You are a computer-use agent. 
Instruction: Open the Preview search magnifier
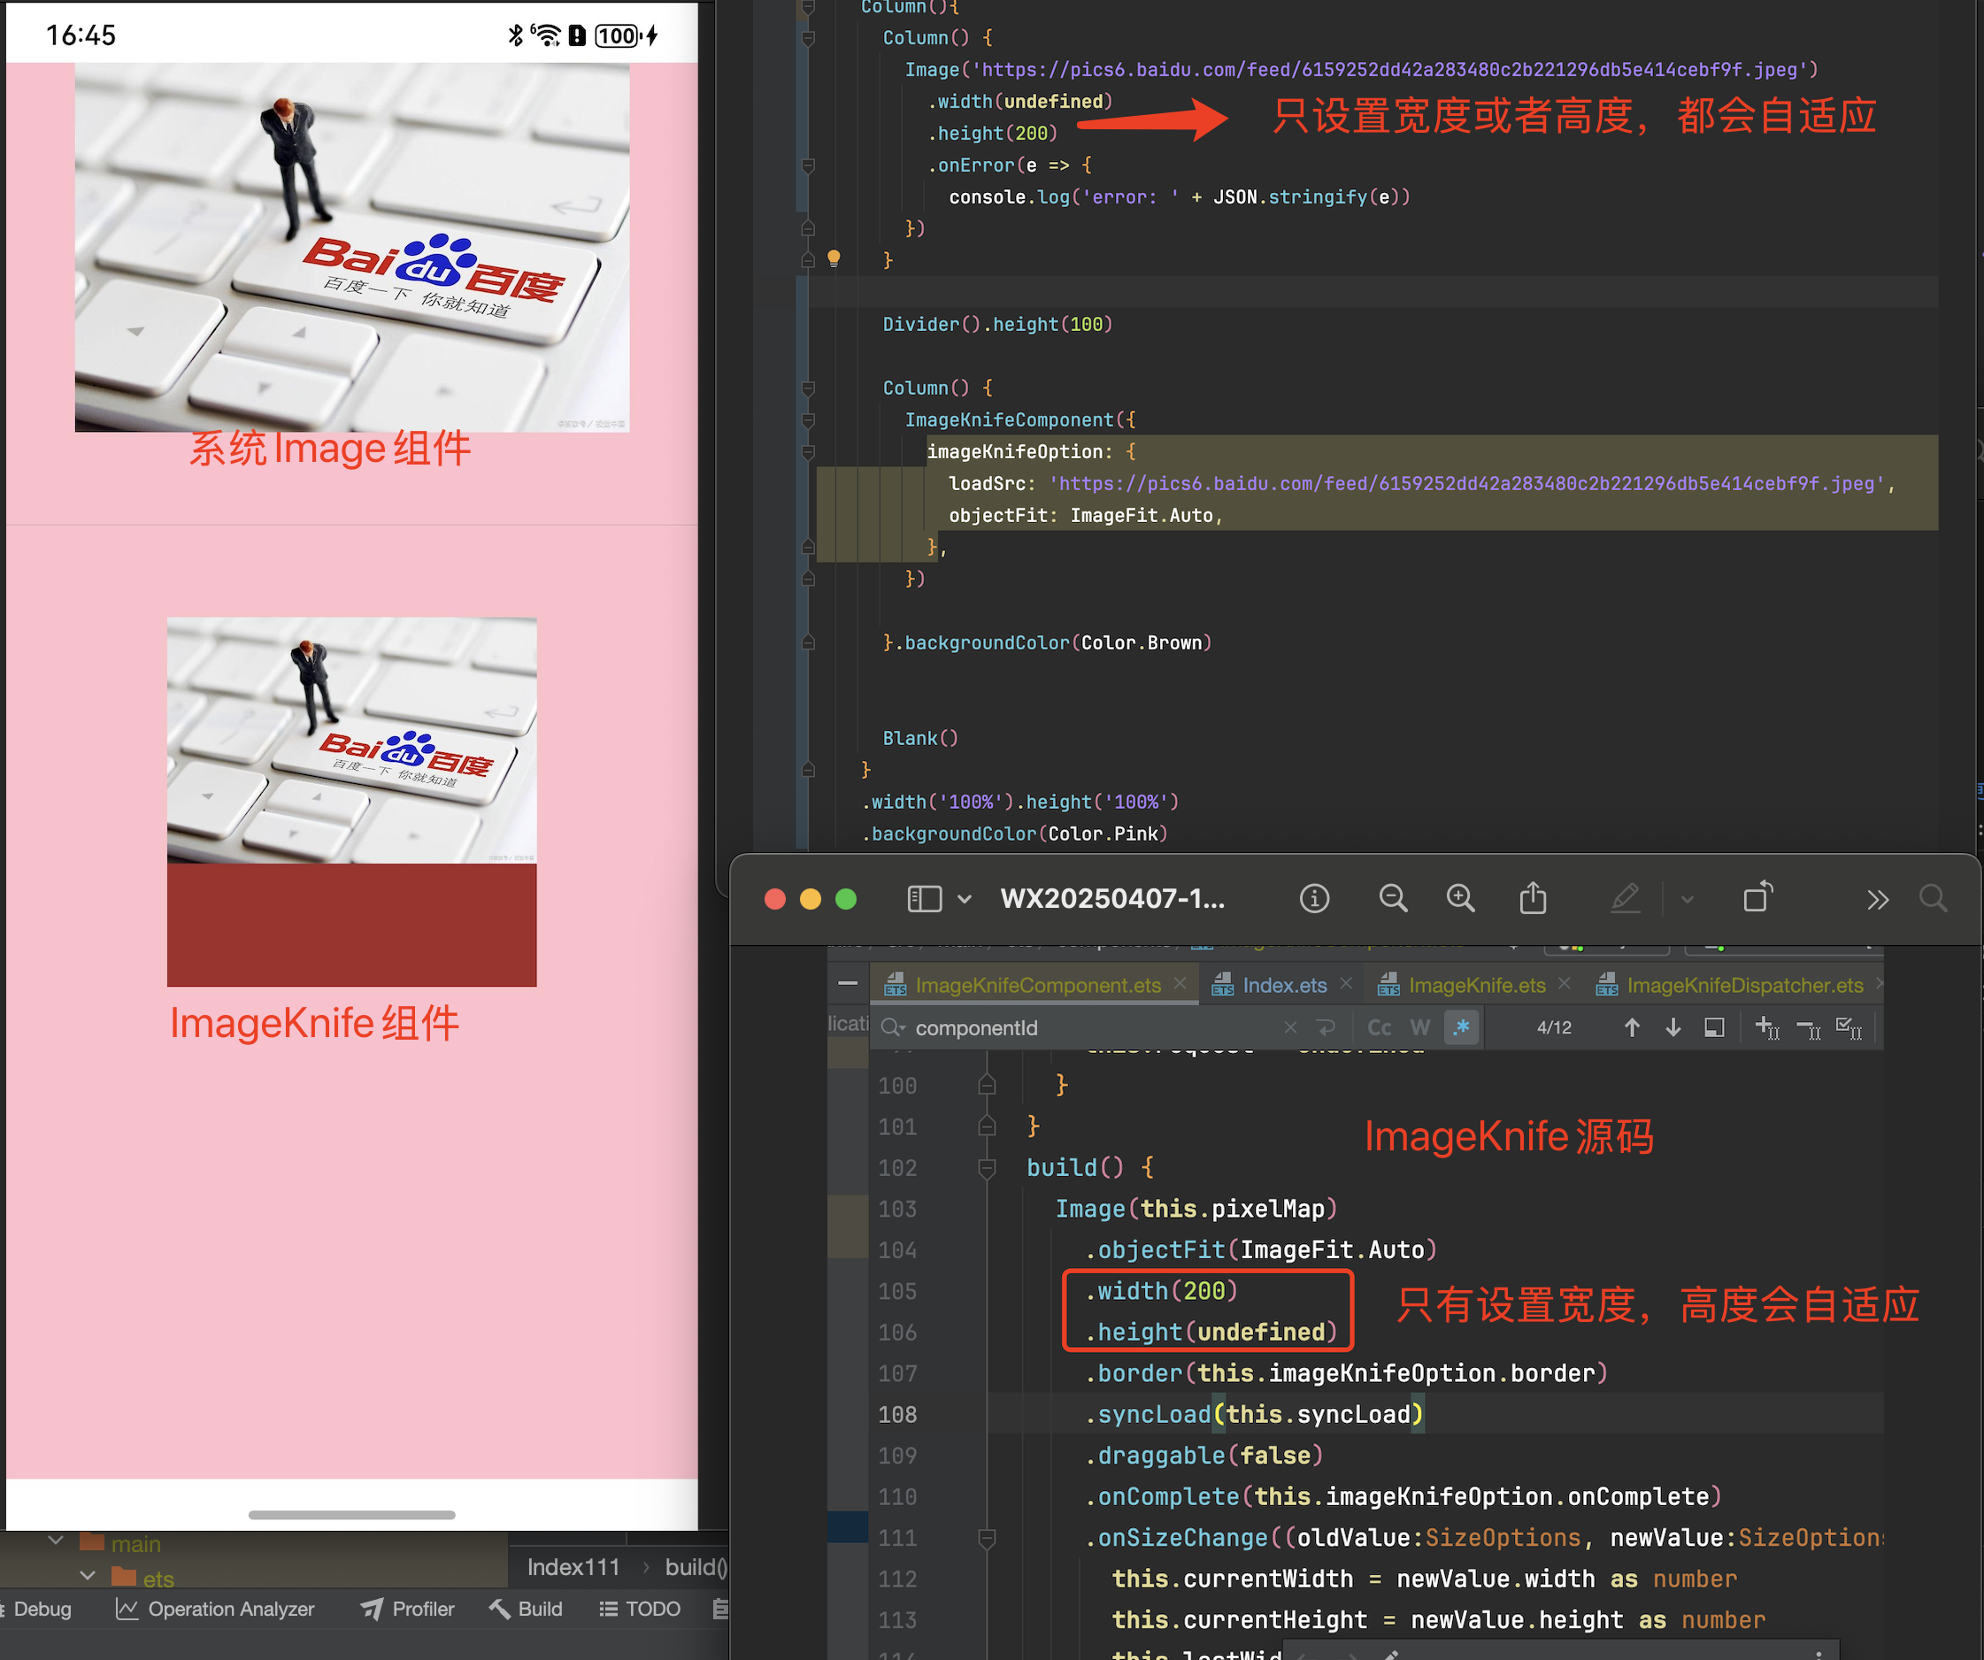coord(1933,897)
